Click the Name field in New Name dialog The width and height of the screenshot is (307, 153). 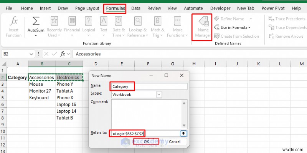(149, 86)
